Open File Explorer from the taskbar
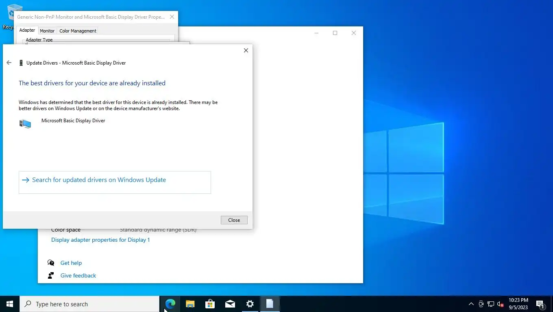Screen dimensions: 553x312 (190, 304)
